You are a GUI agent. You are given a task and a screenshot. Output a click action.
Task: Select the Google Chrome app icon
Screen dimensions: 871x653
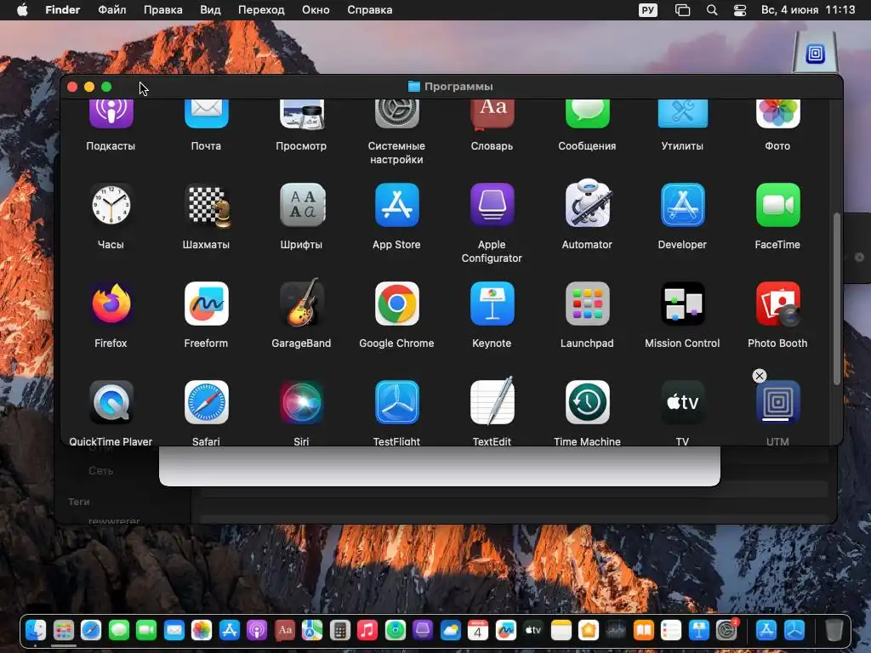396,304
